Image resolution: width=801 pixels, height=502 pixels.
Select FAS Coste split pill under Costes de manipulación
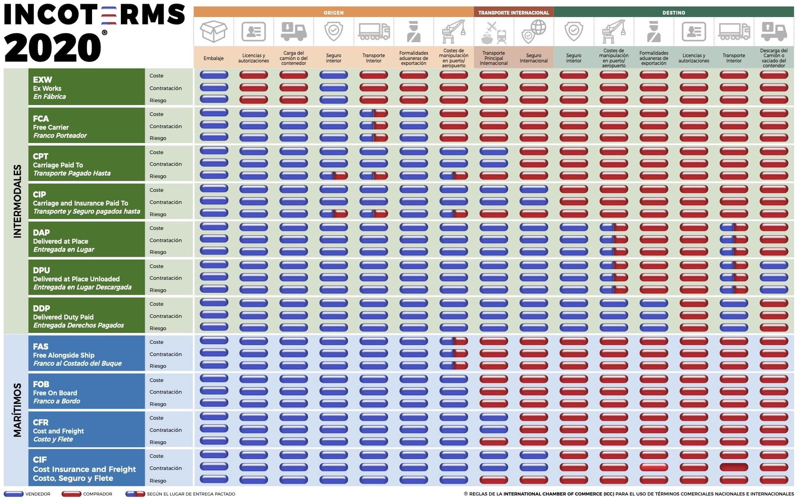pyautogui.click(x=453, y=341)
